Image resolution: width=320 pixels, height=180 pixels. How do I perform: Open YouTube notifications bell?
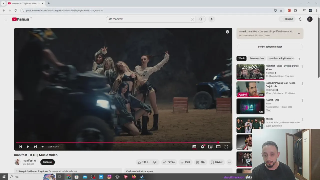click(300, 19)
